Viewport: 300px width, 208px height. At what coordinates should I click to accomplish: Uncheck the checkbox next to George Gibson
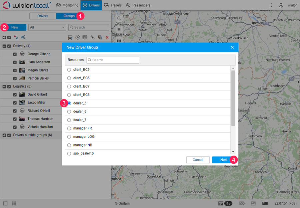[15, 54]
